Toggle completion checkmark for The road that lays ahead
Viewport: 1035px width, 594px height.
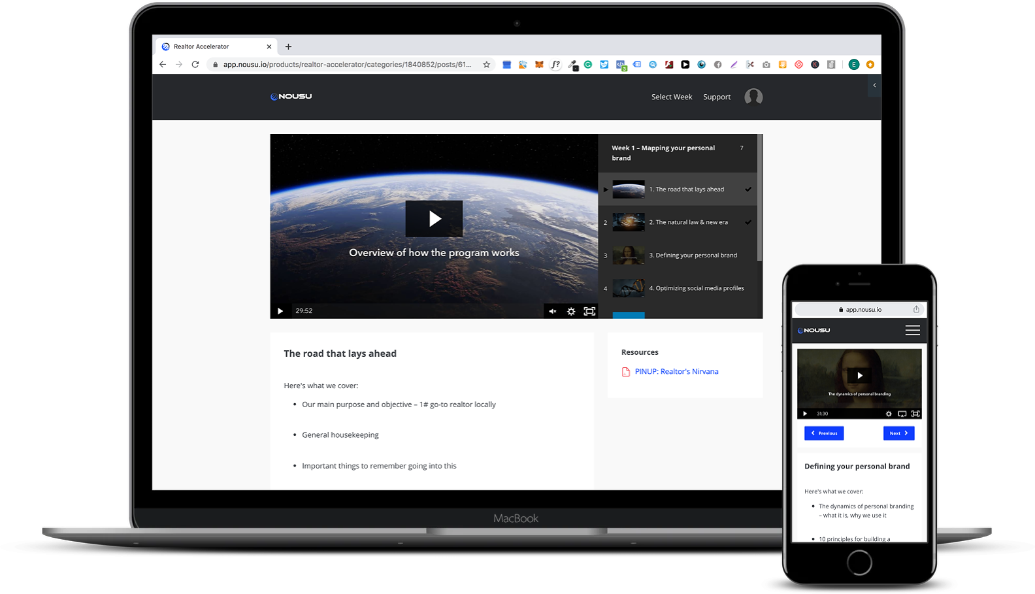point(748,190)
